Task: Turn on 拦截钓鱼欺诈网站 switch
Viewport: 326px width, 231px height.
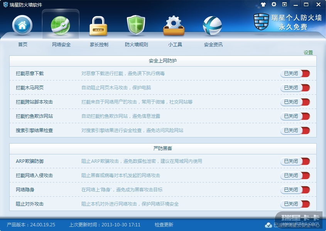Action: pyautogui.click(x=295, y=116)
